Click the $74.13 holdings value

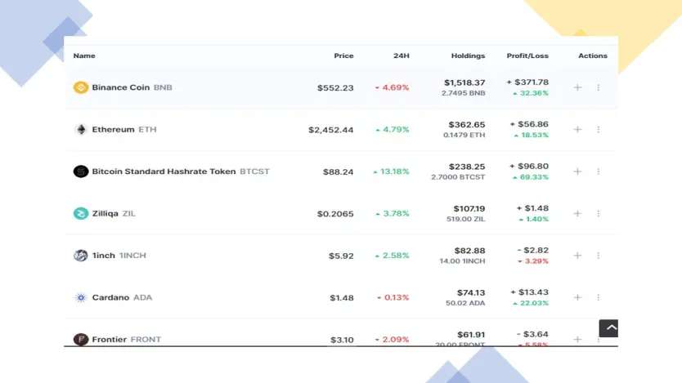click(x=471, y=292)
